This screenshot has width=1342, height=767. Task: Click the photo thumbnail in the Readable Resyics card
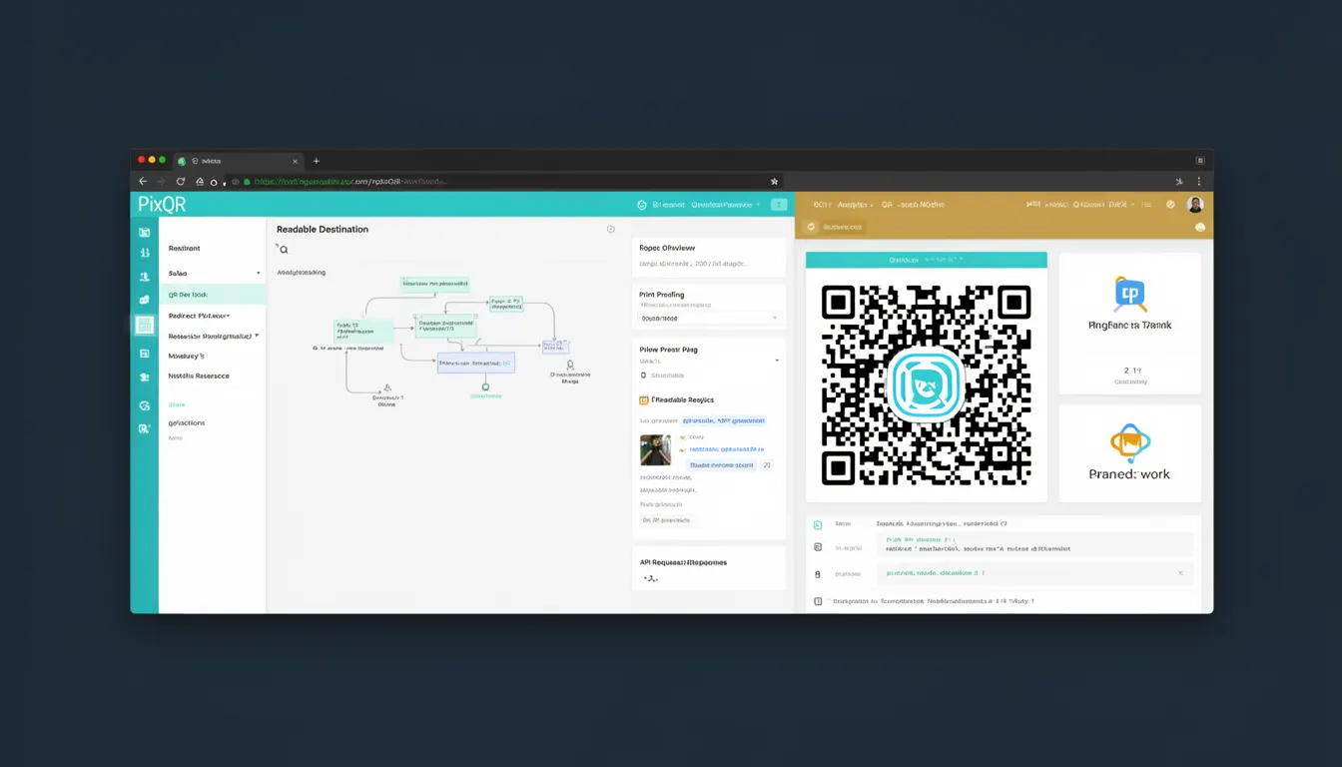pos(655,449)
